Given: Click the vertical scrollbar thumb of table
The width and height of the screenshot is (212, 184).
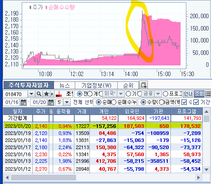Looking at the screenshot, I should [206, 119].
